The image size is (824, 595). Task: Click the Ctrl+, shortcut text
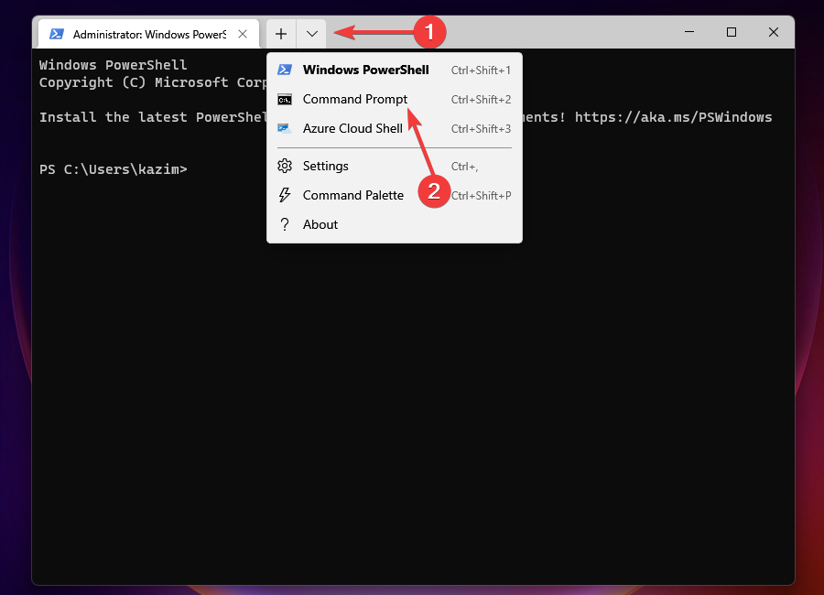coord(464,167)
